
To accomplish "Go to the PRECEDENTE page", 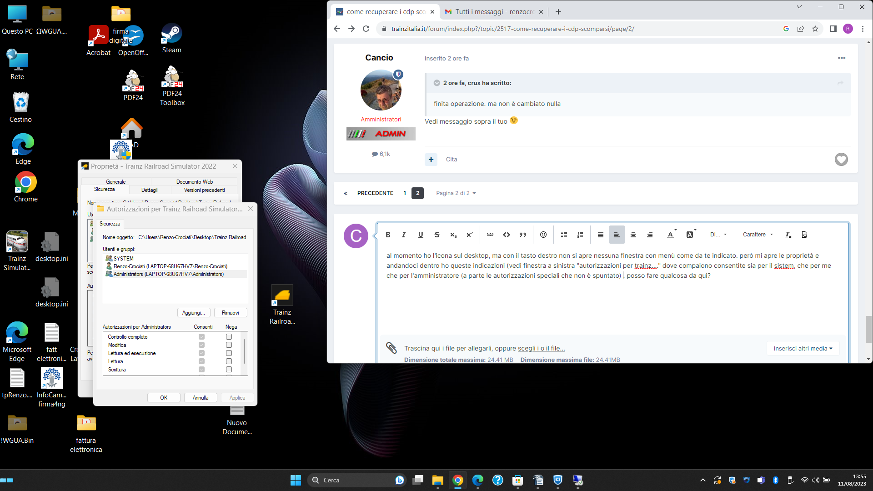I will coord(375,193).
